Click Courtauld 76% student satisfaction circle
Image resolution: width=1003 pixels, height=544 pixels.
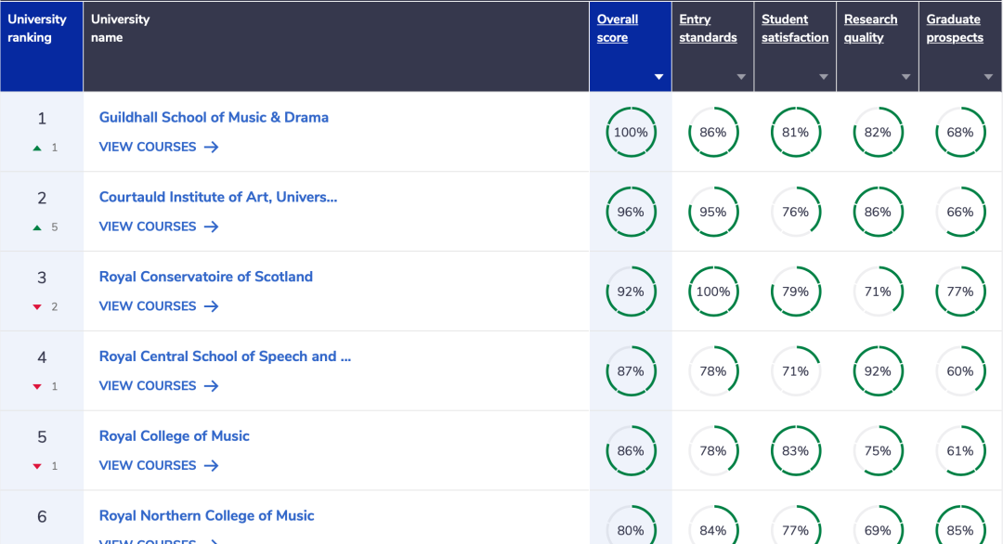click(x=796, y=212)
